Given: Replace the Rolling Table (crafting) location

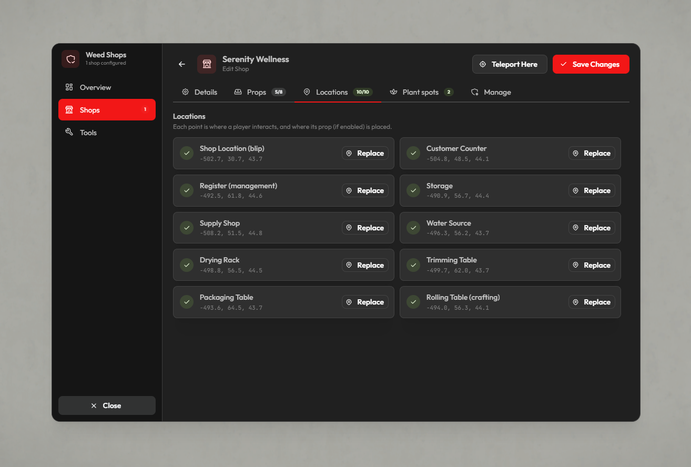Looking at the screenshot, I should click(x=592, y=302).
